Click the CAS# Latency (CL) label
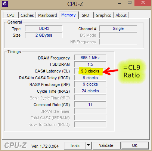This screenshot has width=152, height=151. pos(52,71)
